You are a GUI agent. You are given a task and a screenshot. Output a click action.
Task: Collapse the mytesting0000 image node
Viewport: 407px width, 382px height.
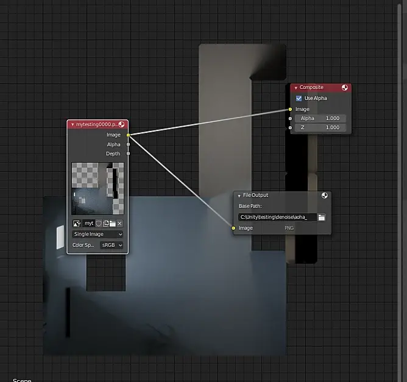coord(73,124)
